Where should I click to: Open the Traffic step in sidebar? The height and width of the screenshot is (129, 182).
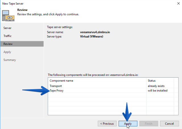[x=7, y=36]
